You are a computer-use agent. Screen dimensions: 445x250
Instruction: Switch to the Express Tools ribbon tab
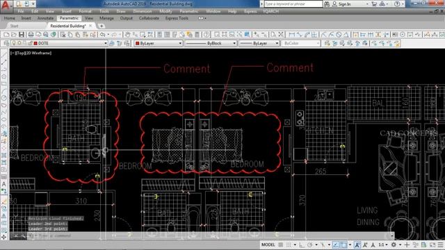click(177, 18)
